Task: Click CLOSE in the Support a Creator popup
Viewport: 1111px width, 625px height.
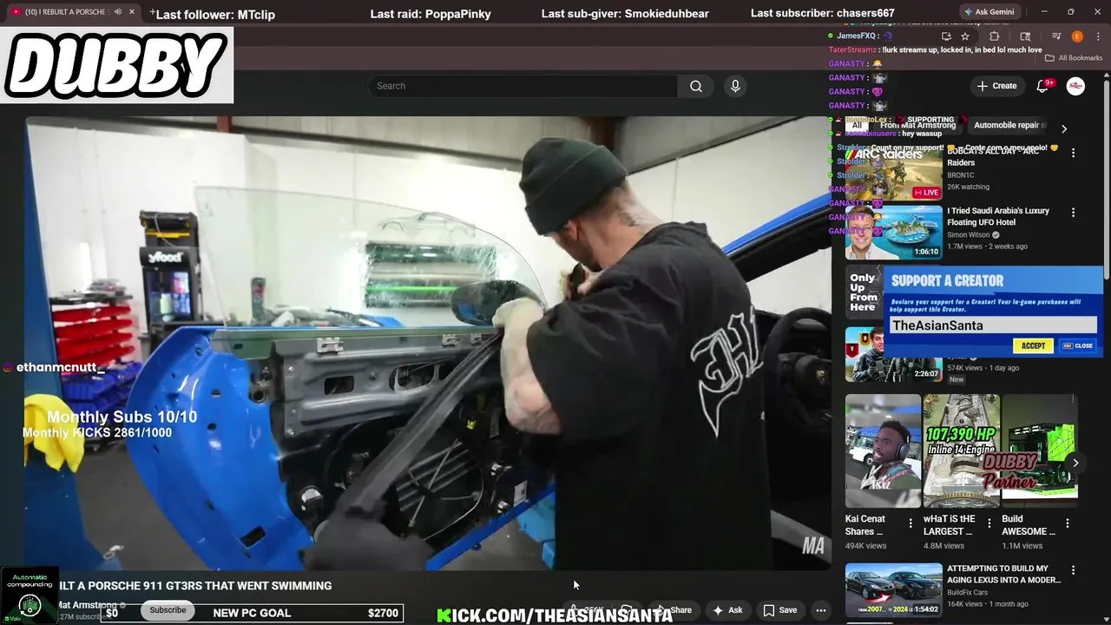Action: click(1077, 345)
